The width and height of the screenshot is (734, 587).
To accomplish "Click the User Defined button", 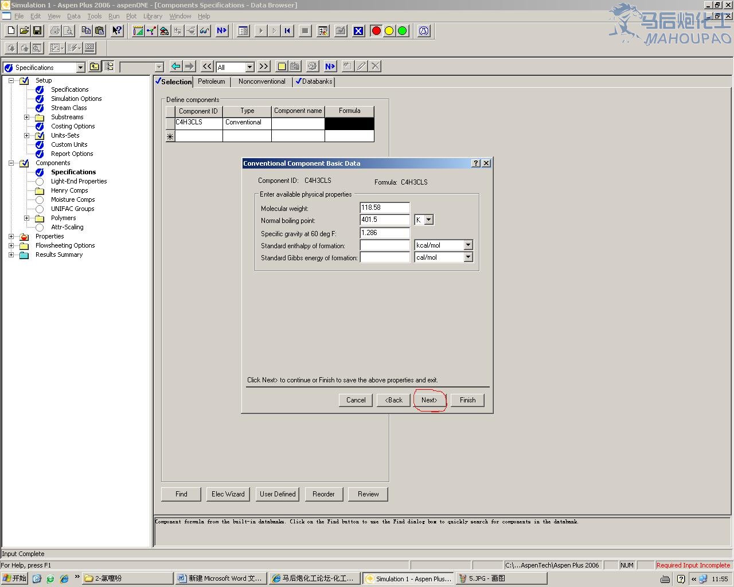I will [278, 494].
